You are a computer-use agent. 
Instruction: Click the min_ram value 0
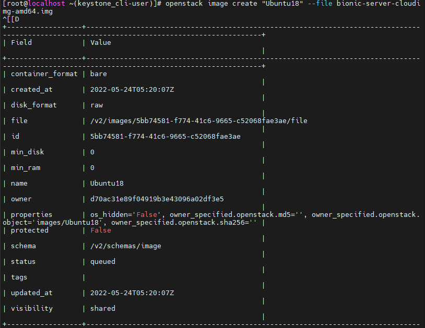tap(92, 168)
